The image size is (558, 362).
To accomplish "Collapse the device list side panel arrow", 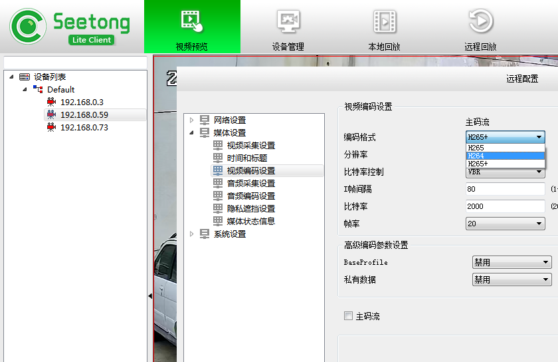I will point(150,296).
